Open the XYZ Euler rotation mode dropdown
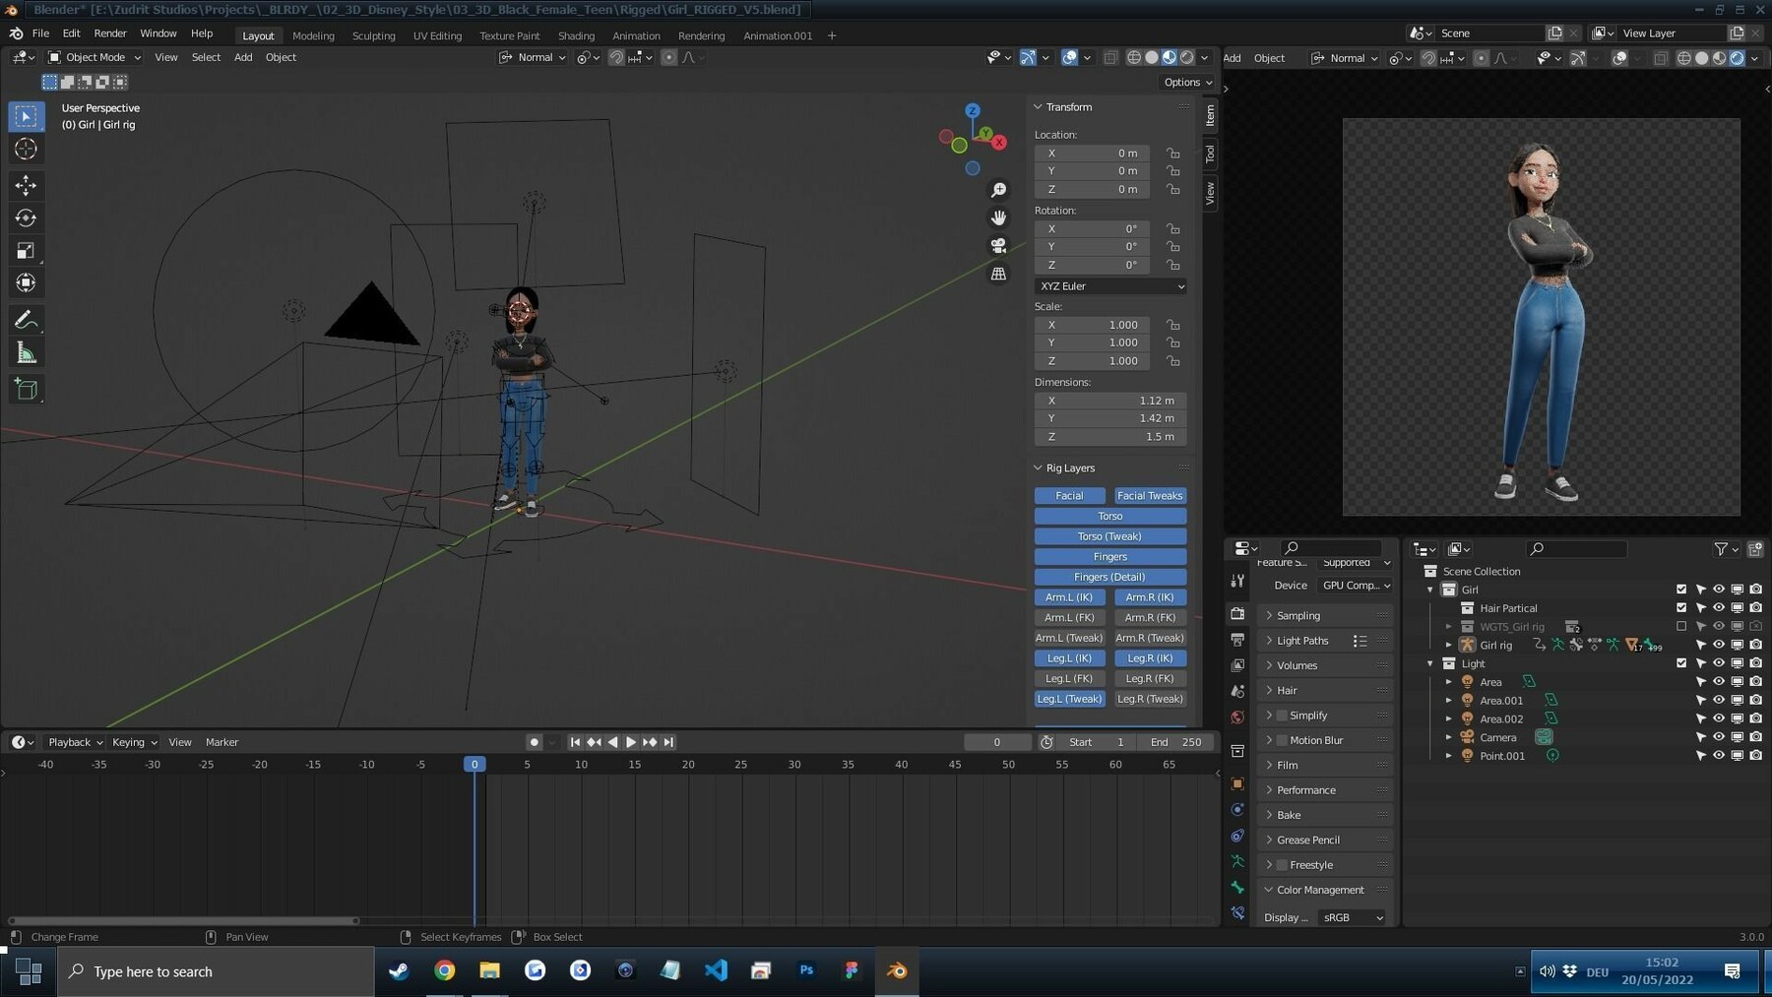The image size is (1772, 997). 1109,285
